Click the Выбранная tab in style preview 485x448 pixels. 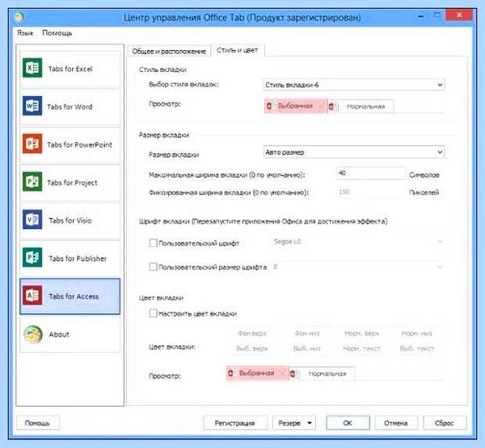pyautogui.click(x=295, y=106)
